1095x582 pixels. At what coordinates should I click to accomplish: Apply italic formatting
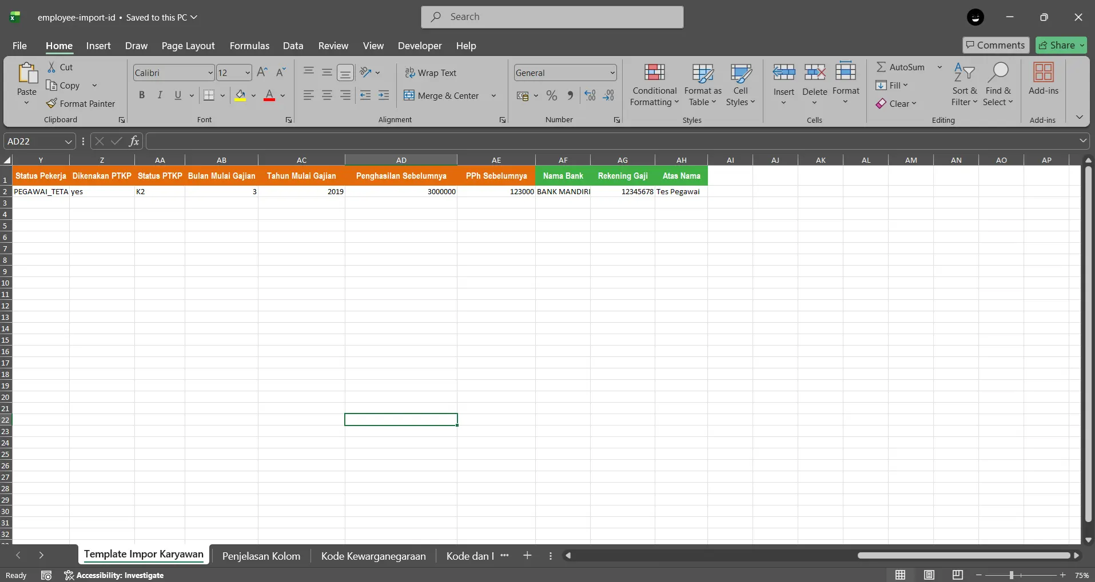pos(160,95)
